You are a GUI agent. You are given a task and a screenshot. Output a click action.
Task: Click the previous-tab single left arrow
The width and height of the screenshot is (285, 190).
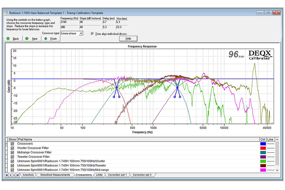pyautogui.click(x=10, y=175)
